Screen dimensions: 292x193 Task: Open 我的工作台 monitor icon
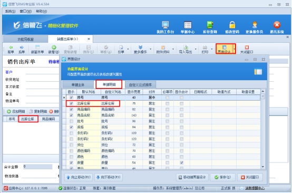165,25
